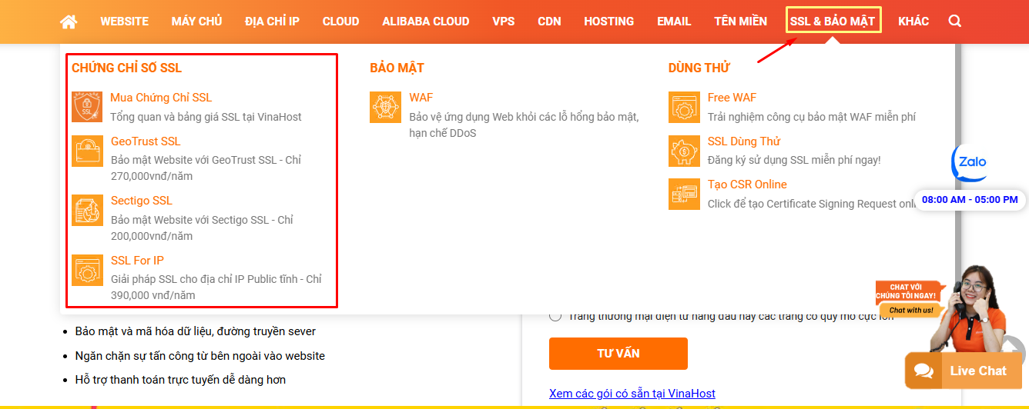
Task: Click the 08:00 AM - 05:00 PM badge
Action: (x=970, y=200)
